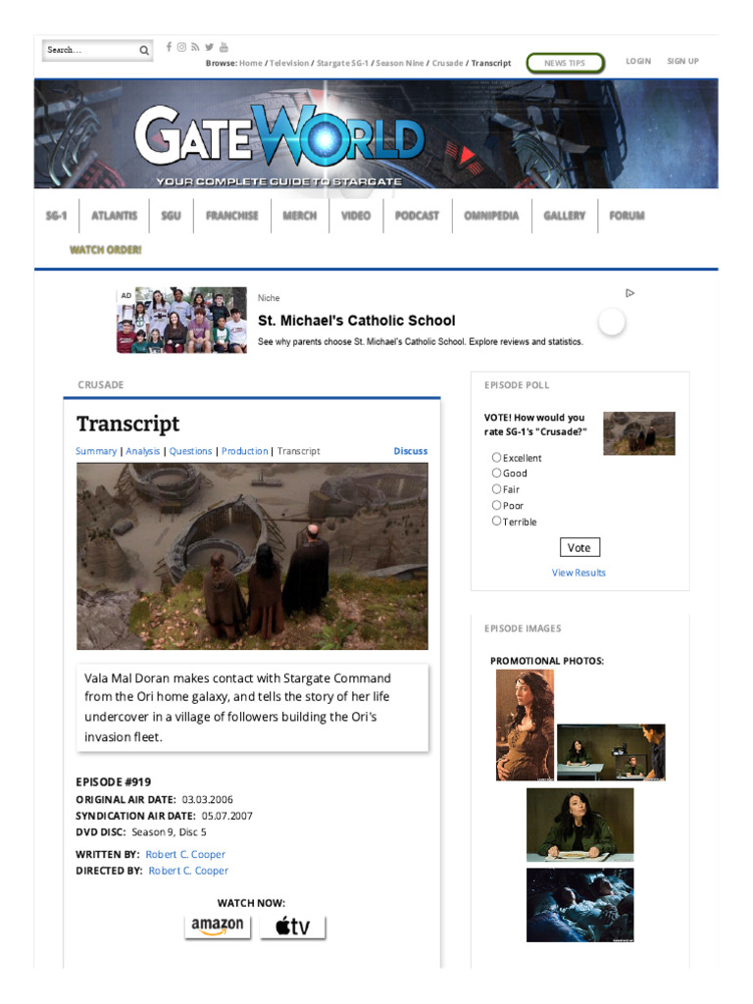Select the Fair poll rating
753x1004 pixels.
(496, 488)
